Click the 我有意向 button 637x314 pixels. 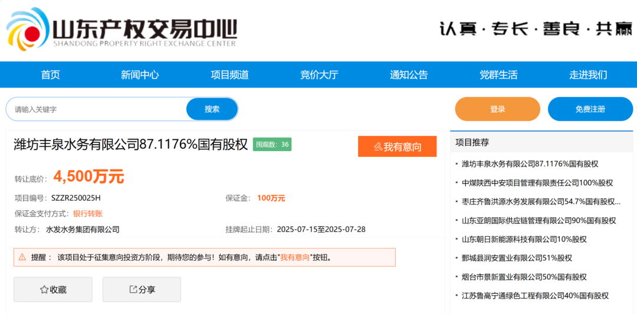point(398,146)
